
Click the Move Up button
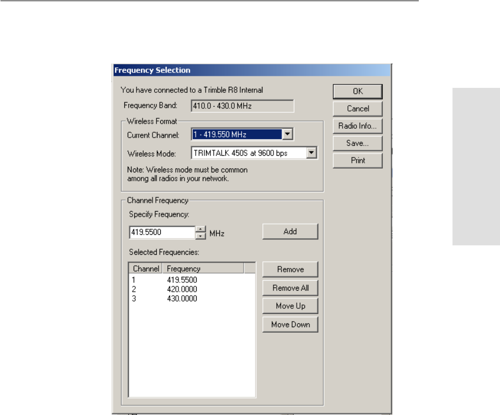coord(290,306)
